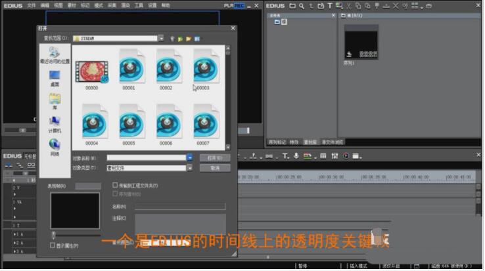This screenshot has height=271, width=485.
Task: Select Computer in the Open dialog sidebar
Action: tap(55, 125)
